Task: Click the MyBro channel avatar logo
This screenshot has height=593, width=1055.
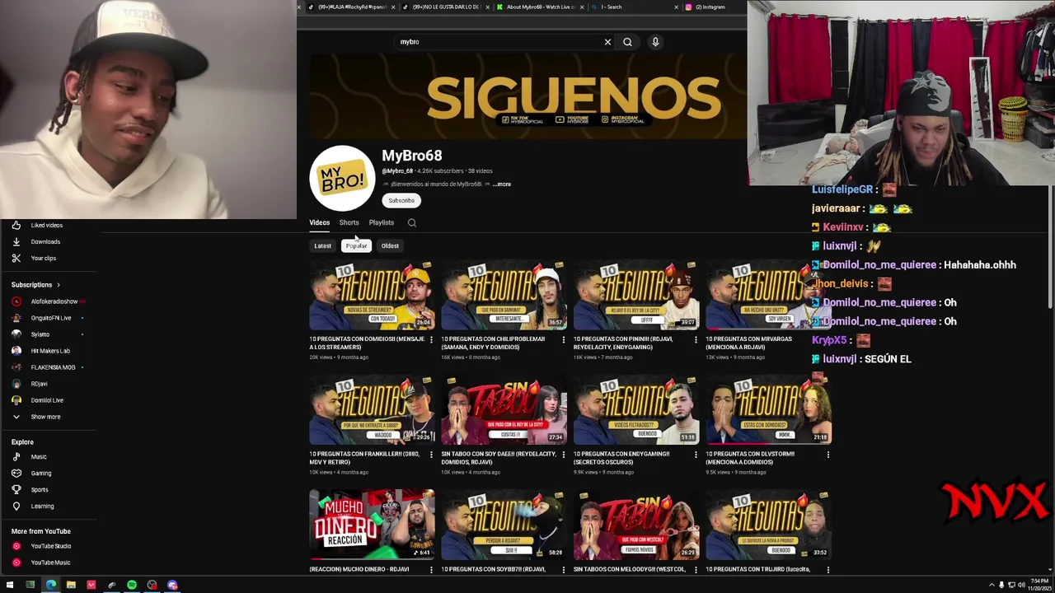Action: 342,178
